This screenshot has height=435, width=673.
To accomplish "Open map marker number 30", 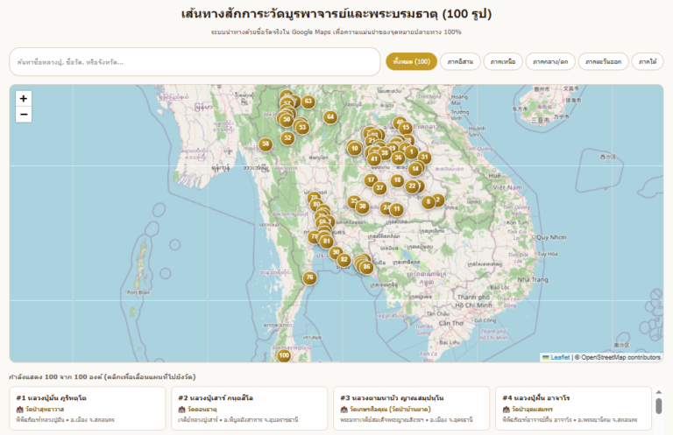I will tap(363, 207).
